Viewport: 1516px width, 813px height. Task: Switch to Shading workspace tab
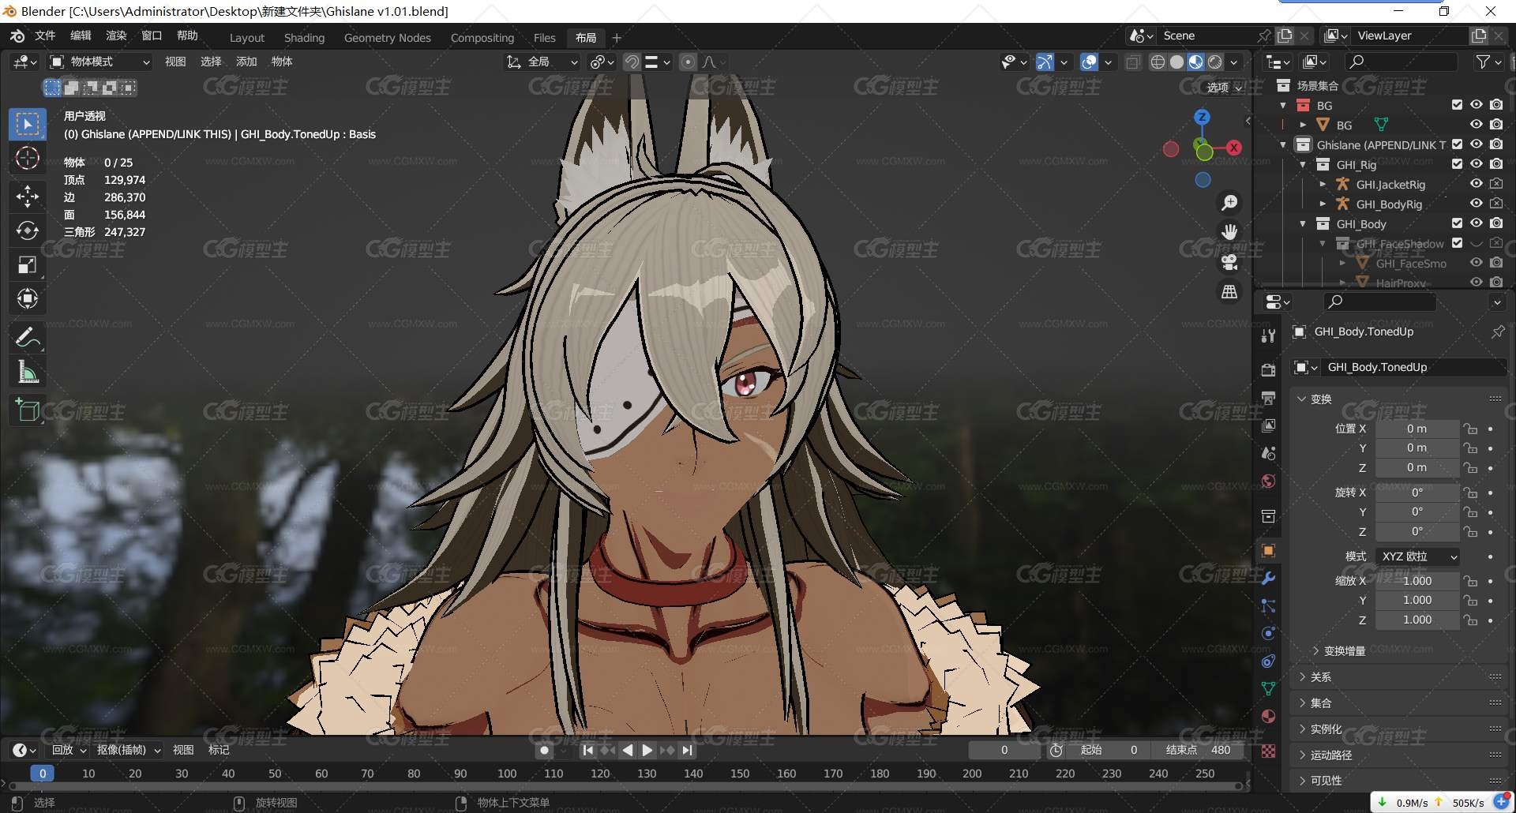coord(304,38)
